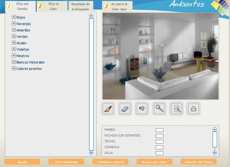Click the Amarillos label text

pos(23,30)
